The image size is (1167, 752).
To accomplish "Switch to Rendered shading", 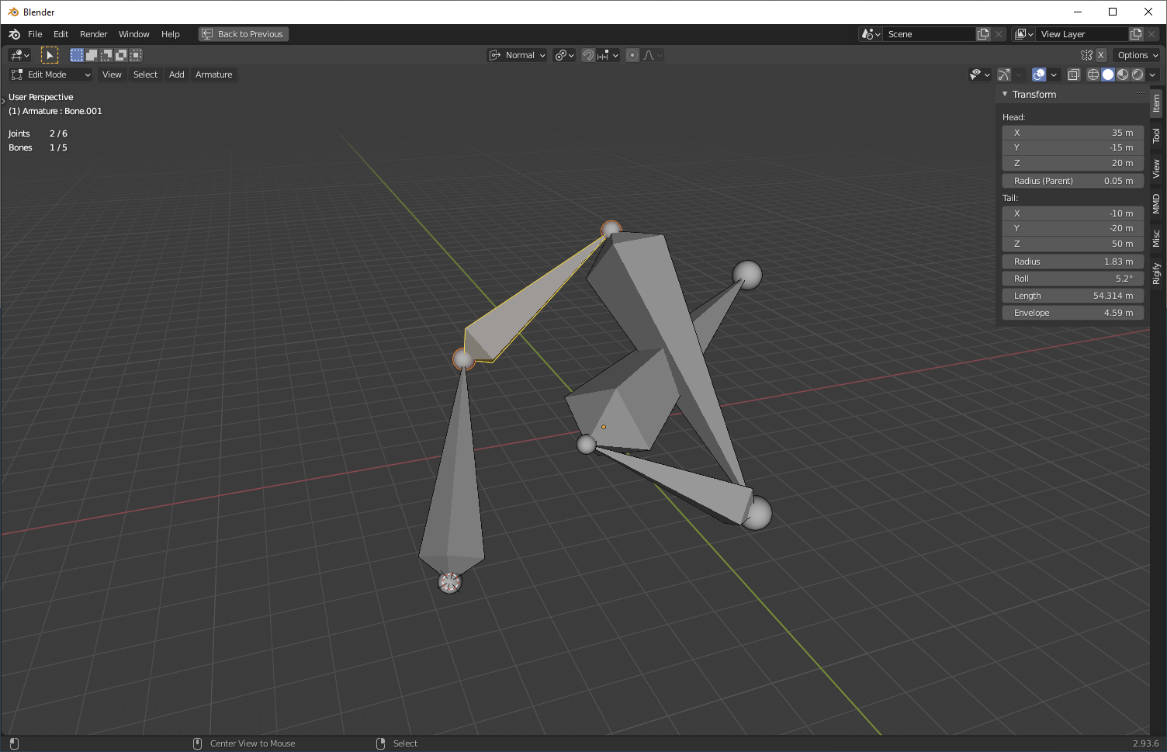I will point(1138,75).
